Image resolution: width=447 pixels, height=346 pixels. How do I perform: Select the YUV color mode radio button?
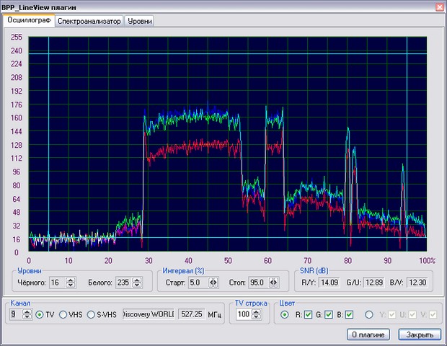coord(369,315)
